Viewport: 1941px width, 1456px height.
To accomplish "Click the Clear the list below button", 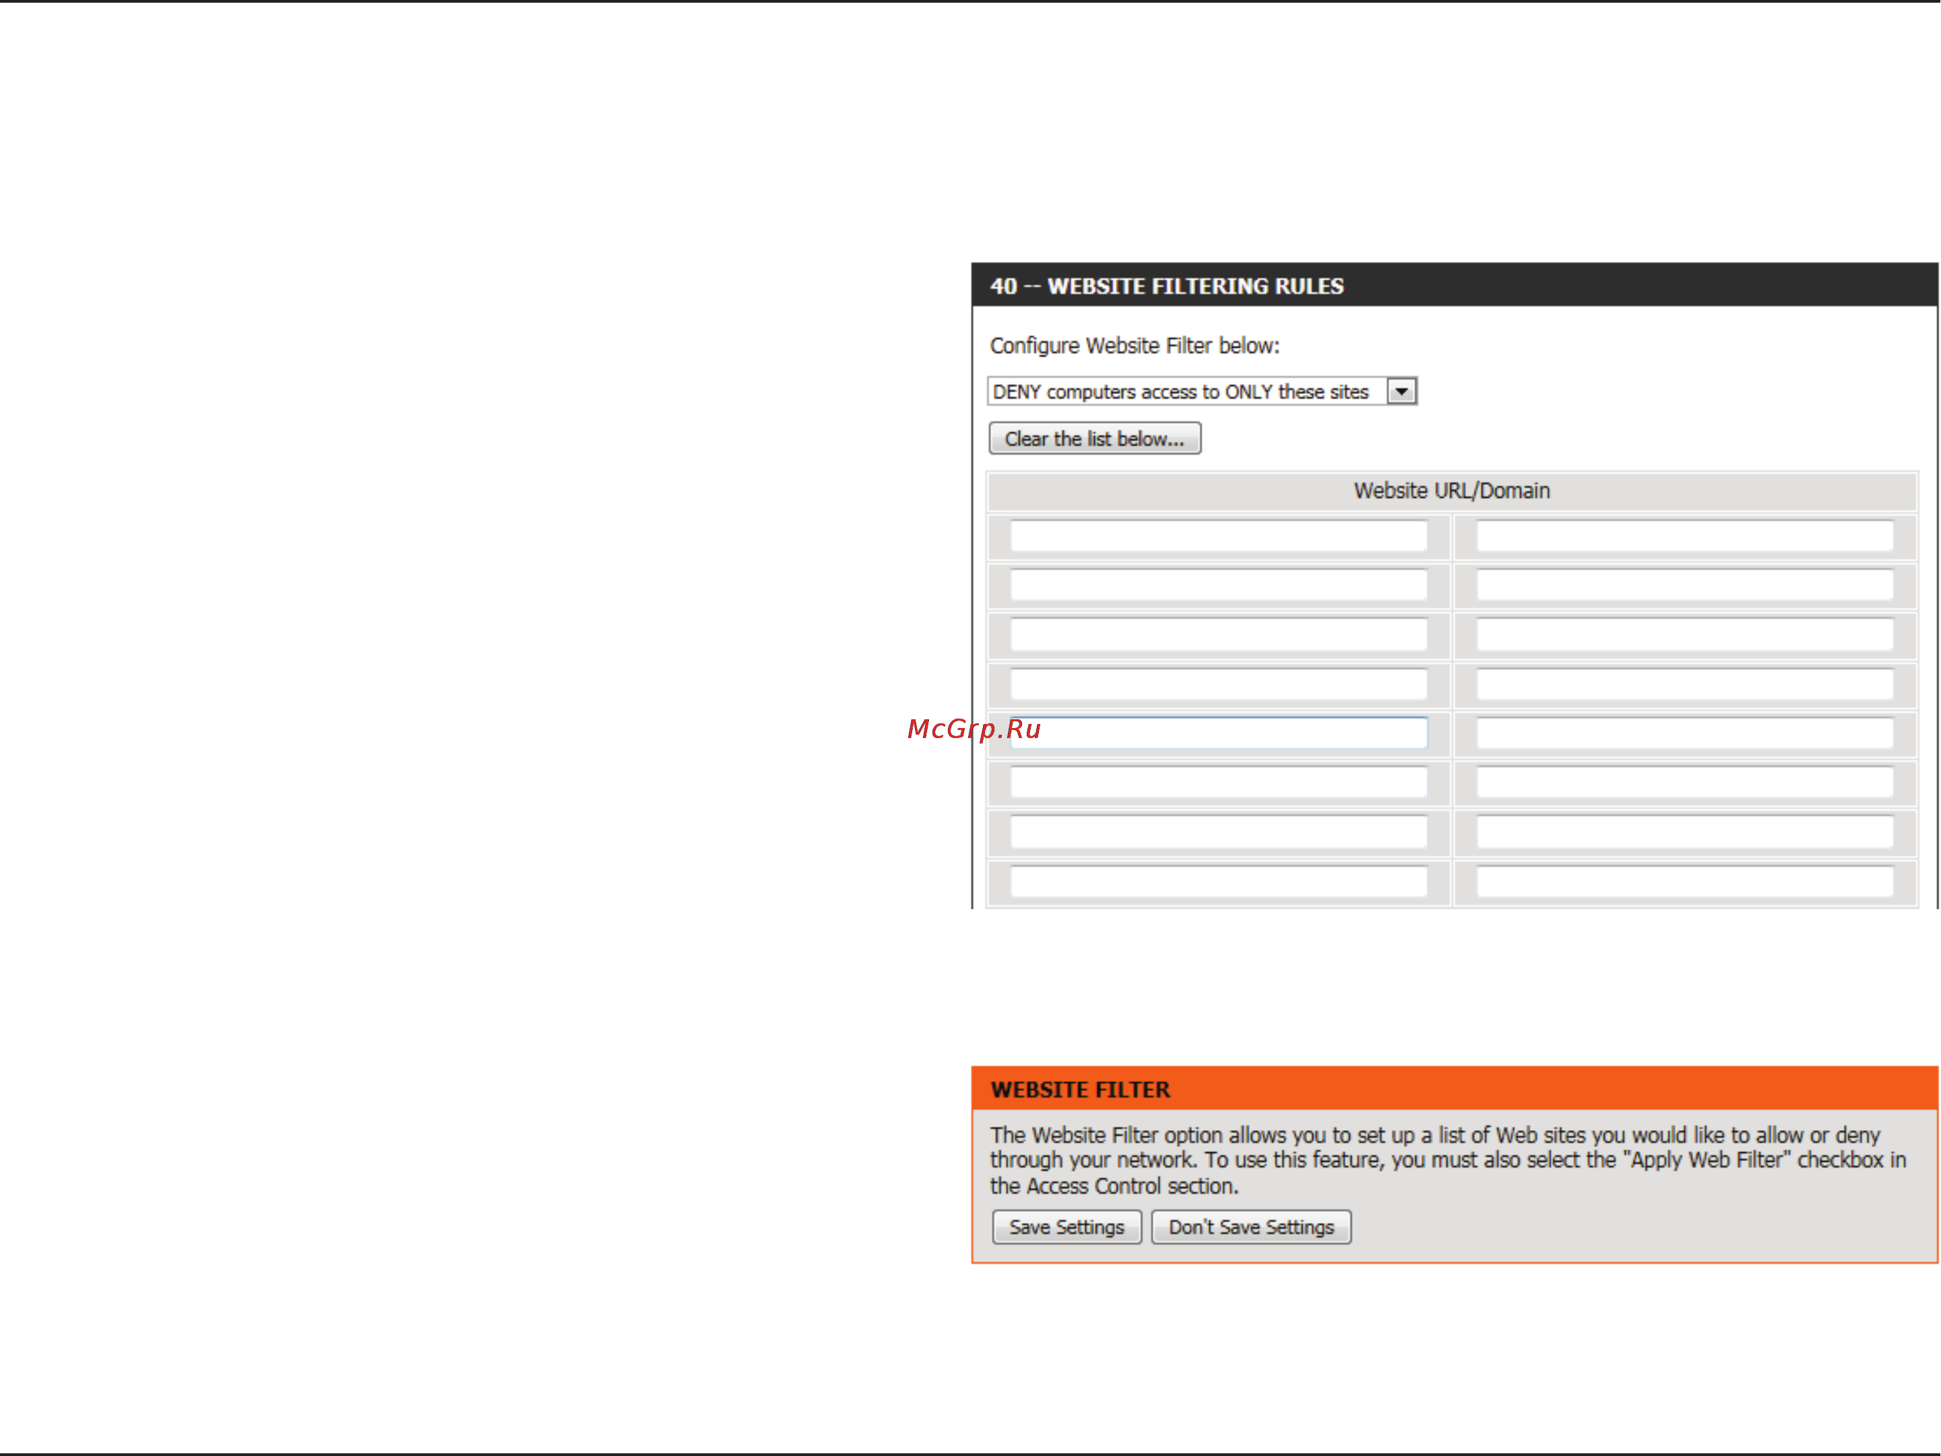I will [x=1094, y=438].
